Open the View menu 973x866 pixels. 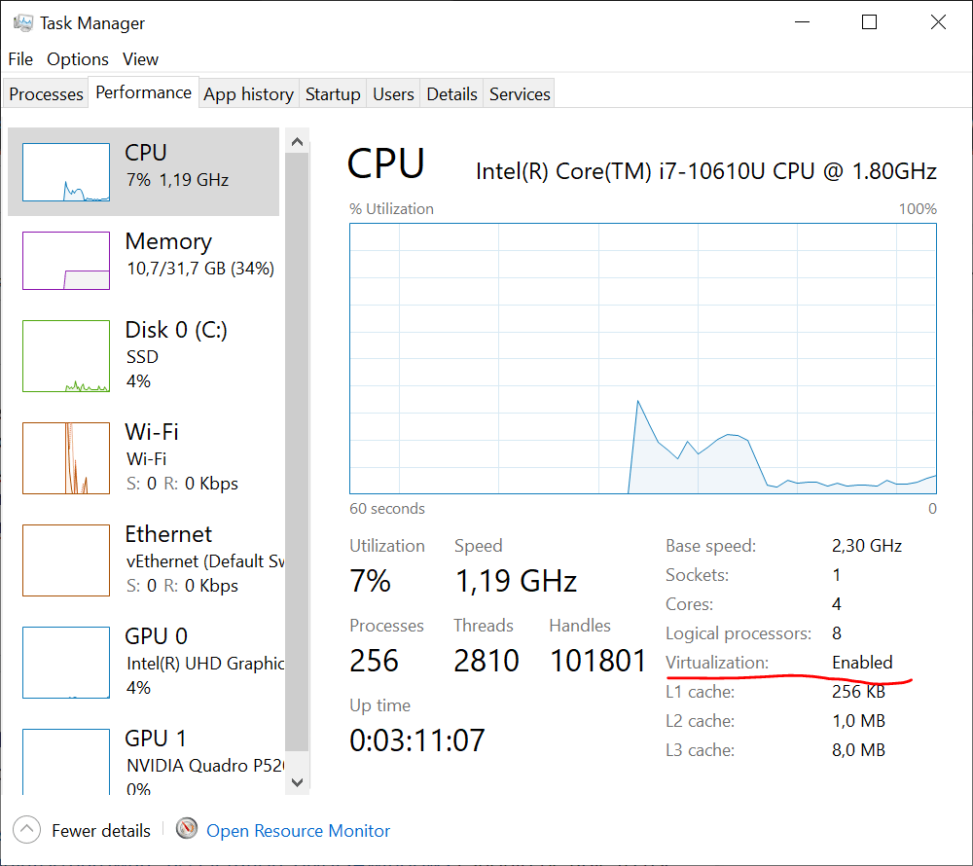coord(140,59)
